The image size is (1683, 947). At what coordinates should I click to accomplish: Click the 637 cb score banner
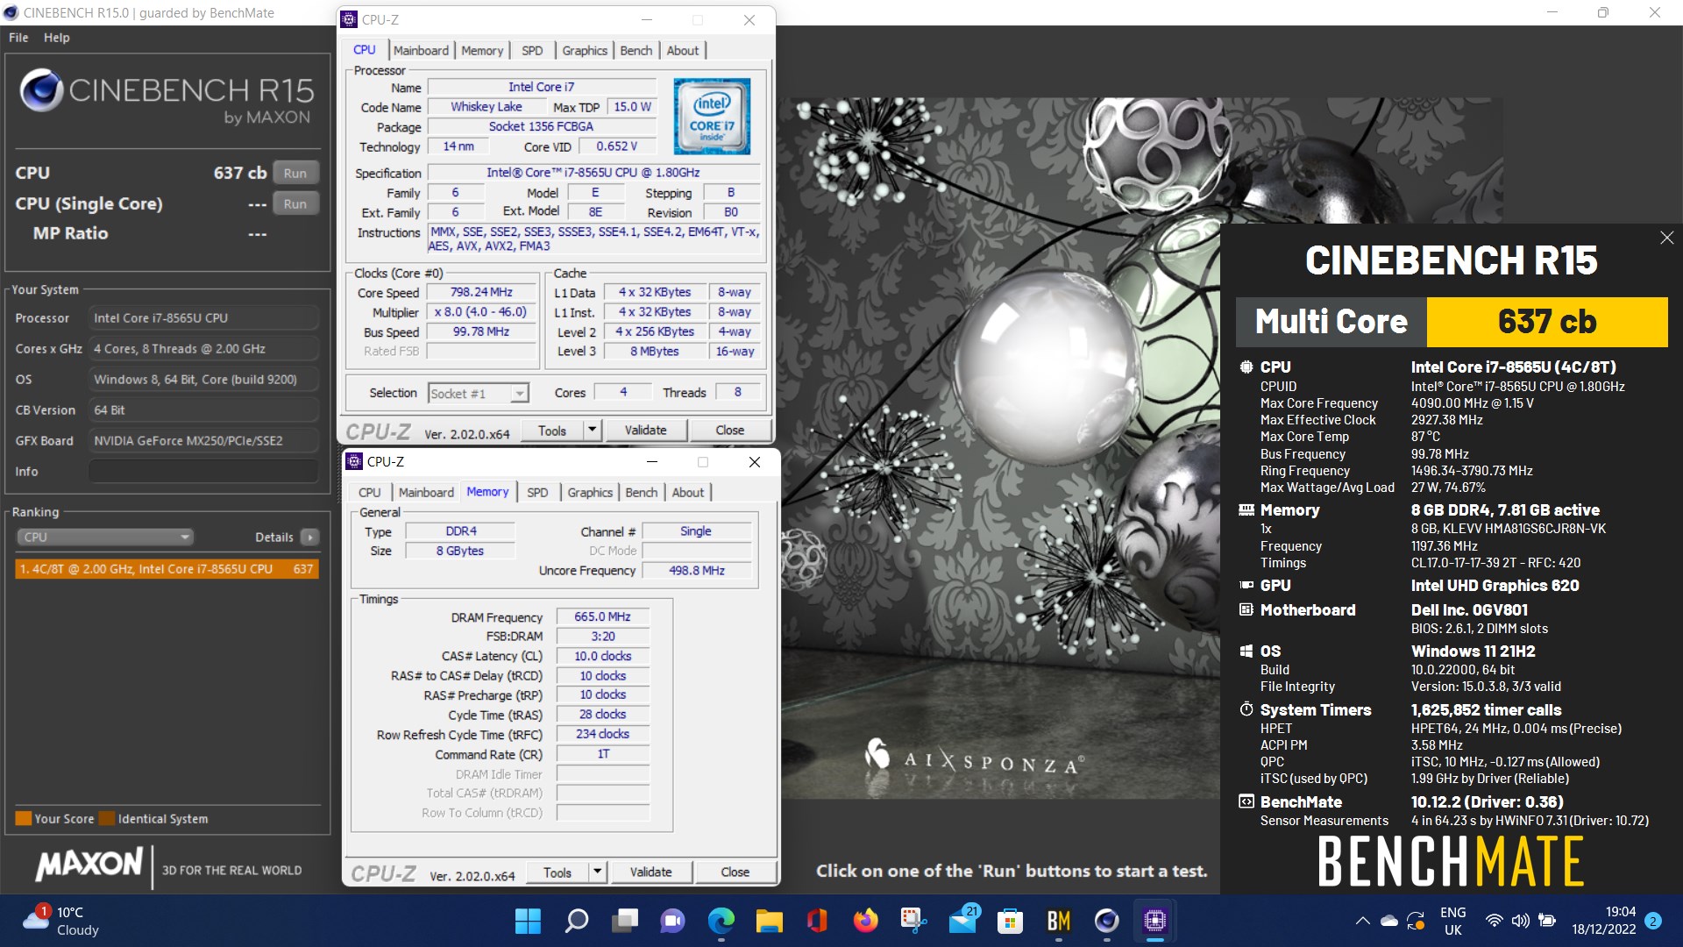point(1547,322)
